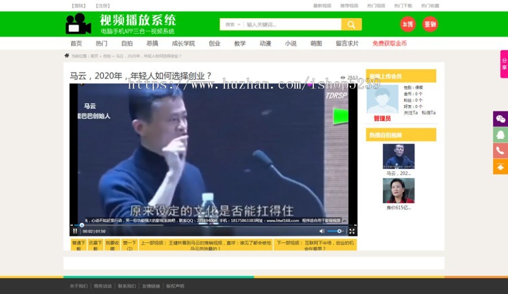Click the red 上传 upload circle button

click(408, 24)
